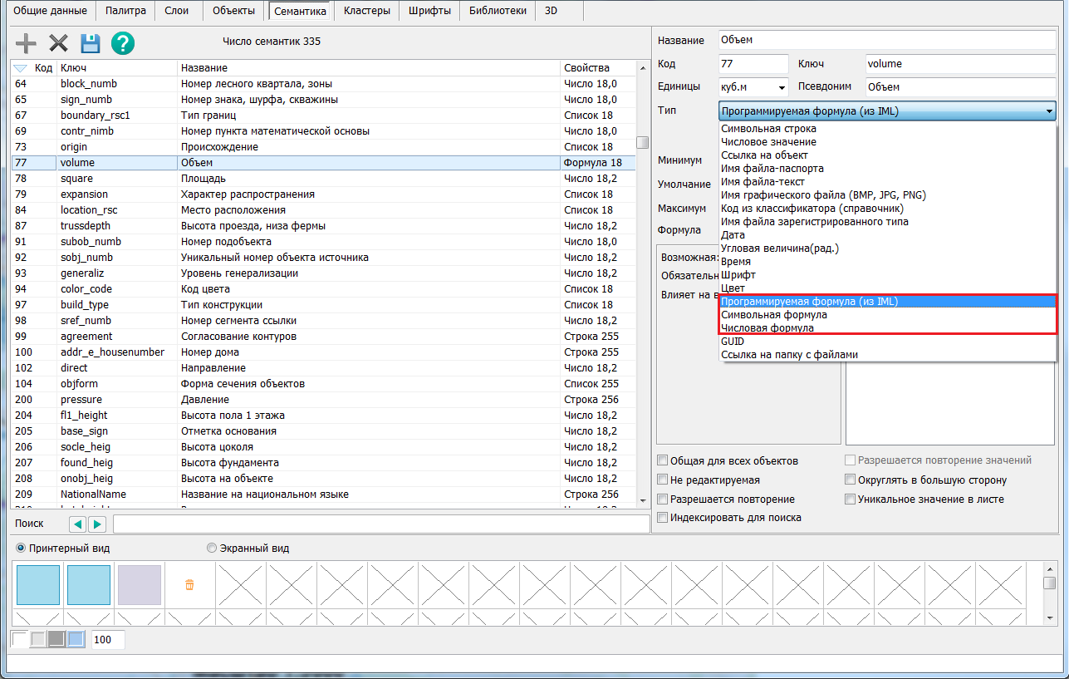Select the first light blue palette swatch
1069x679 pixels.
coord(38,585)
